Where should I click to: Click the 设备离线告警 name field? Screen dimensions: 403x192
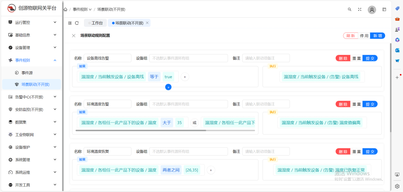[107, 58]
